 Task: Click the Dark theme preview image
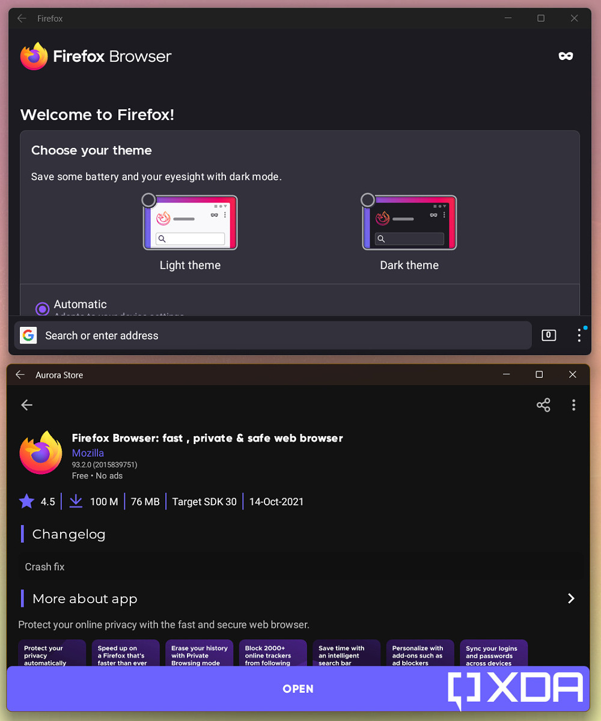409,223
